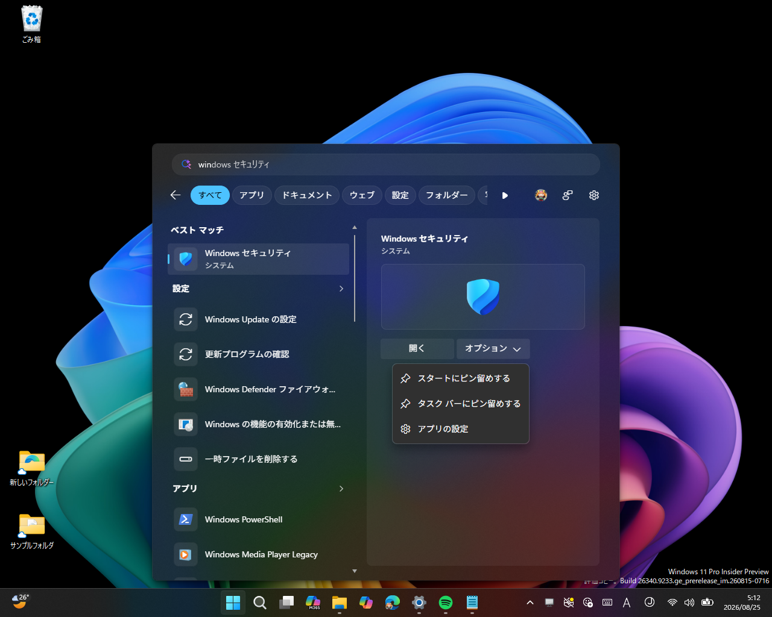The height and width of the screenshot is (617, 772).
Task: Click the battery tray icon
Action: coord(708,603)
